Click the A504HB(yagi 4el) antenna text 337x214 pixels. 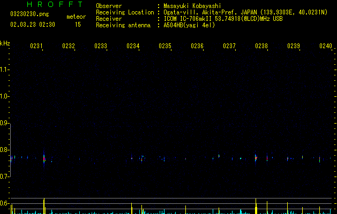pos(189,25)
